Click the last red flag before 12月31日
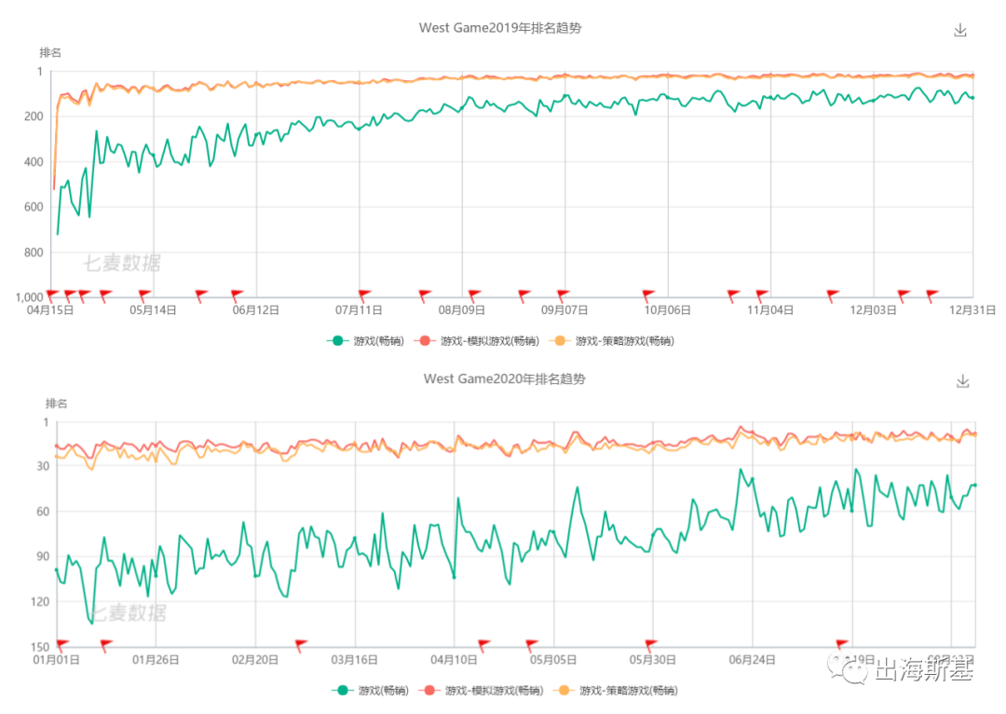This screenshot has height=714, width=1006. pos(931,295)
